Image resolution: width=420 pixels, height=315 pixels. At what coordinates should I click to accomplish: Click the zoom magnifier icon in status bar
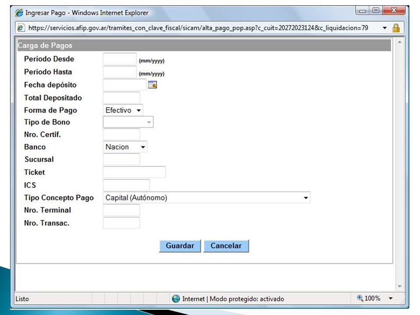(x=360, y=298)
